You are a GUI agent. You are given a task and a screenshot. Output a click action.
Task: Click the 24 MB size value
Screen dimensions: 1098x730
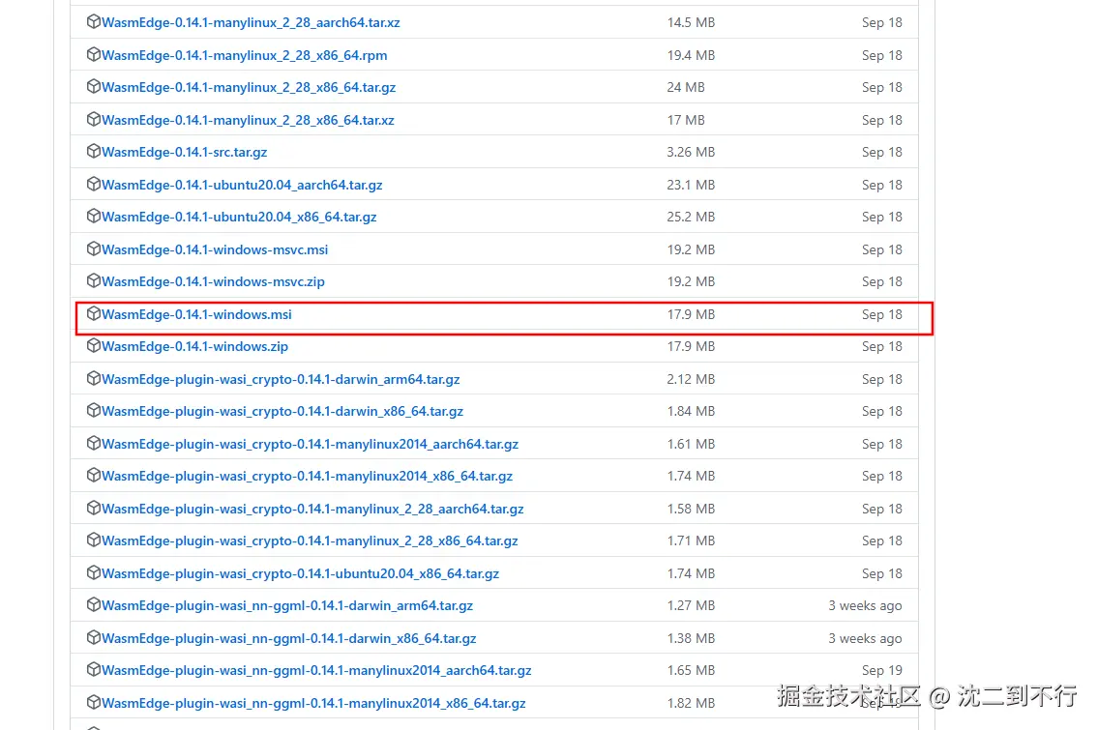click(x=686, y=87)
